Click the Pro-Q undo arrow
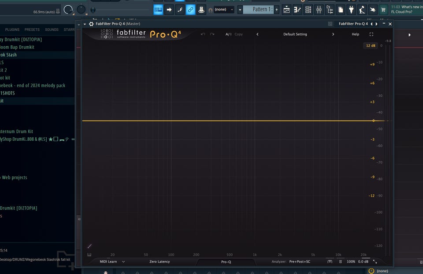 (x=203, y=34)
